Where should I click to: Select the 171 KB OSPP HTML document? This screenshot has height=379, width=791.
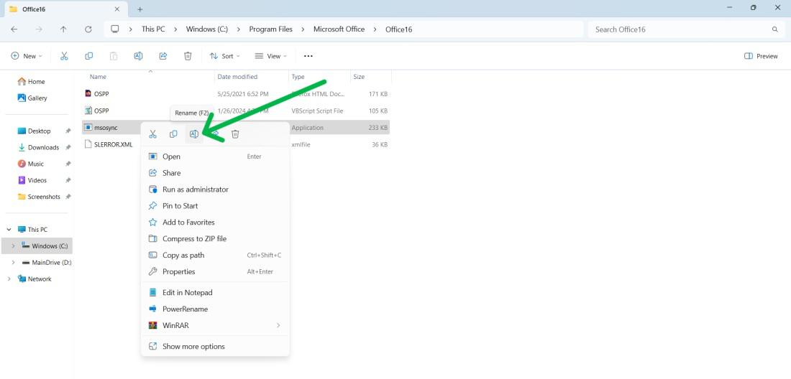click(x=236, y=93)
